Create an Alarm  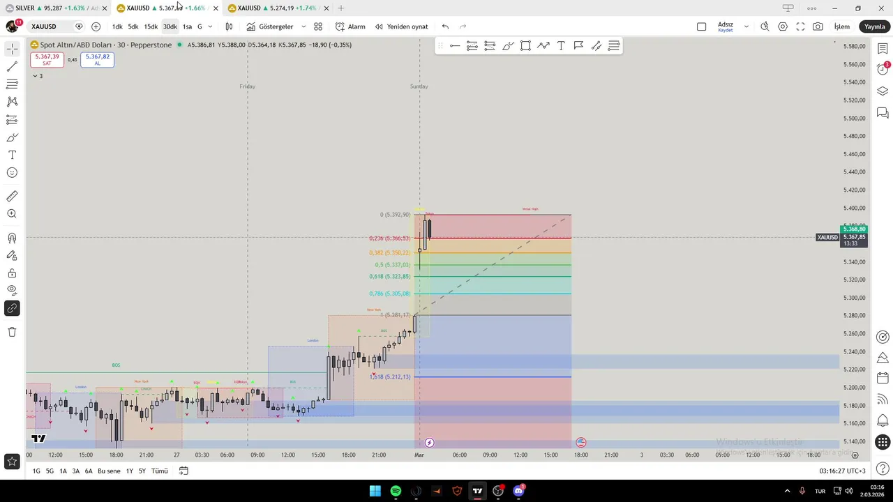[350, 26]
